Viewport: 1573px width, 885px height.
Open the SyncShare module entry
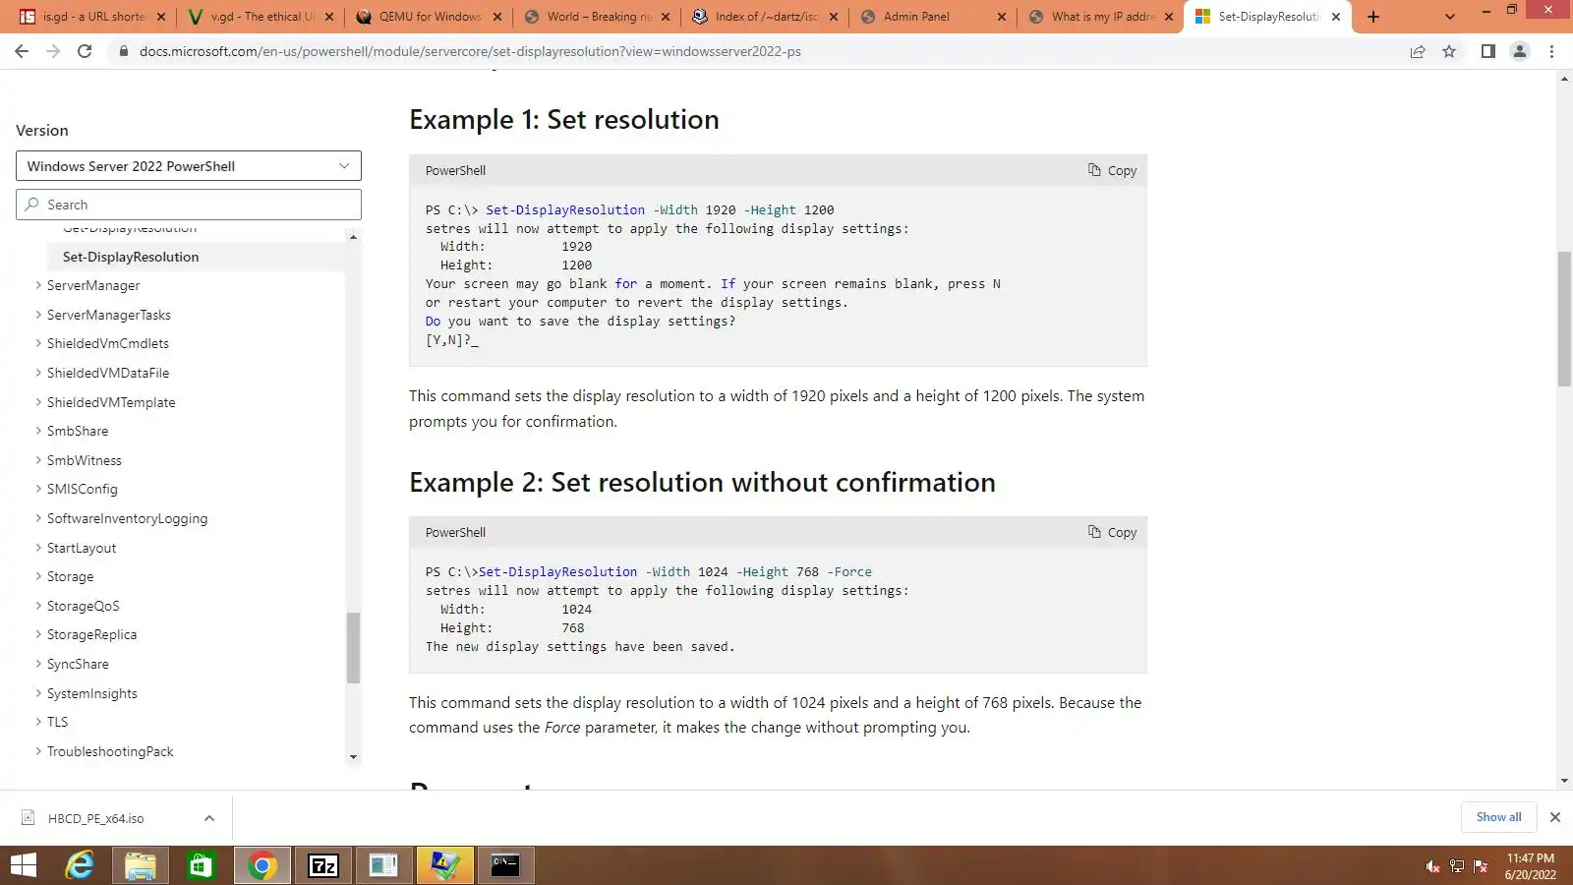pyautogui.click(x=78, y=664)
